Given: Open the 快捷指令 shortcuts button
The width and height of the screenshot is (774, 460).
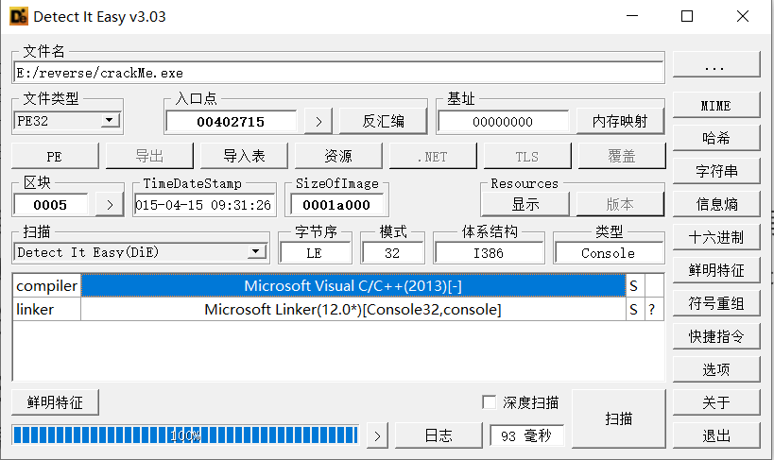Looking at the screenshot, I should pos(715,336).
